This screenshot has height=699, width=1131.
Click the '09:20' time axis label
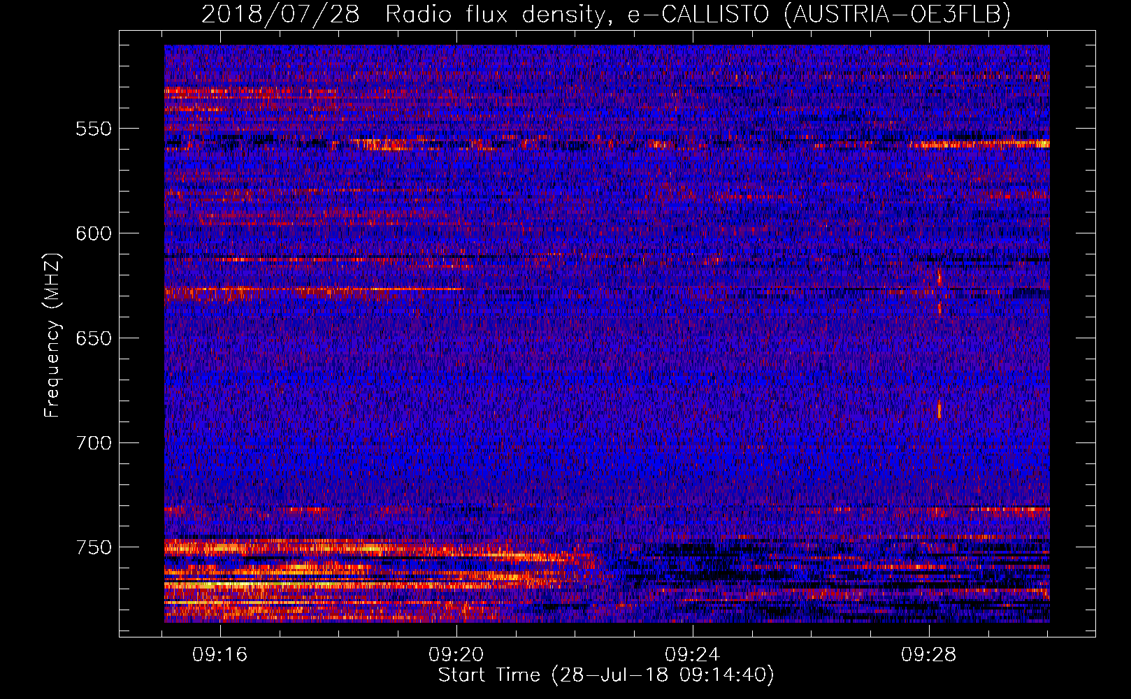(456, 655)
